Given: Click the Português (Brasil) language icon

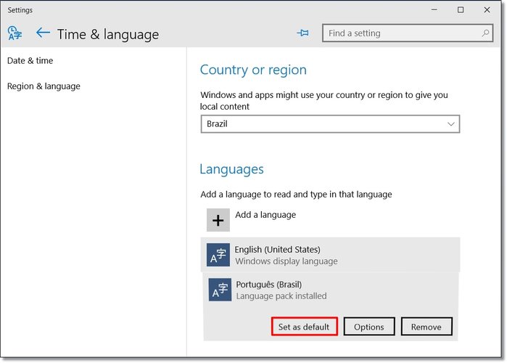Looking at the screenshot, I should 220,290.
